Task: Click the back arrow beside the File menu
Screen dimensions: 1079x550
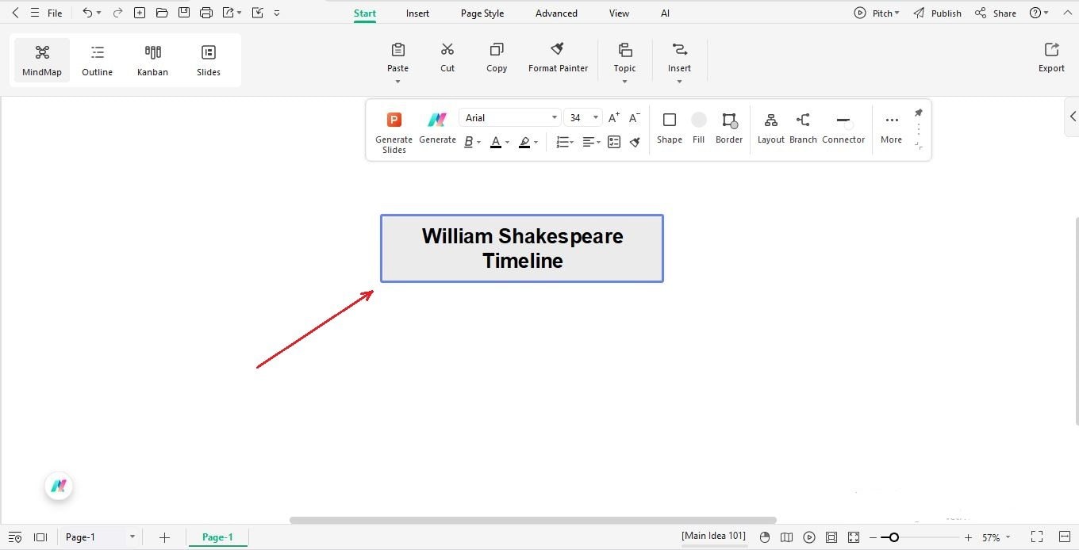Action: [x=15, y=13]
